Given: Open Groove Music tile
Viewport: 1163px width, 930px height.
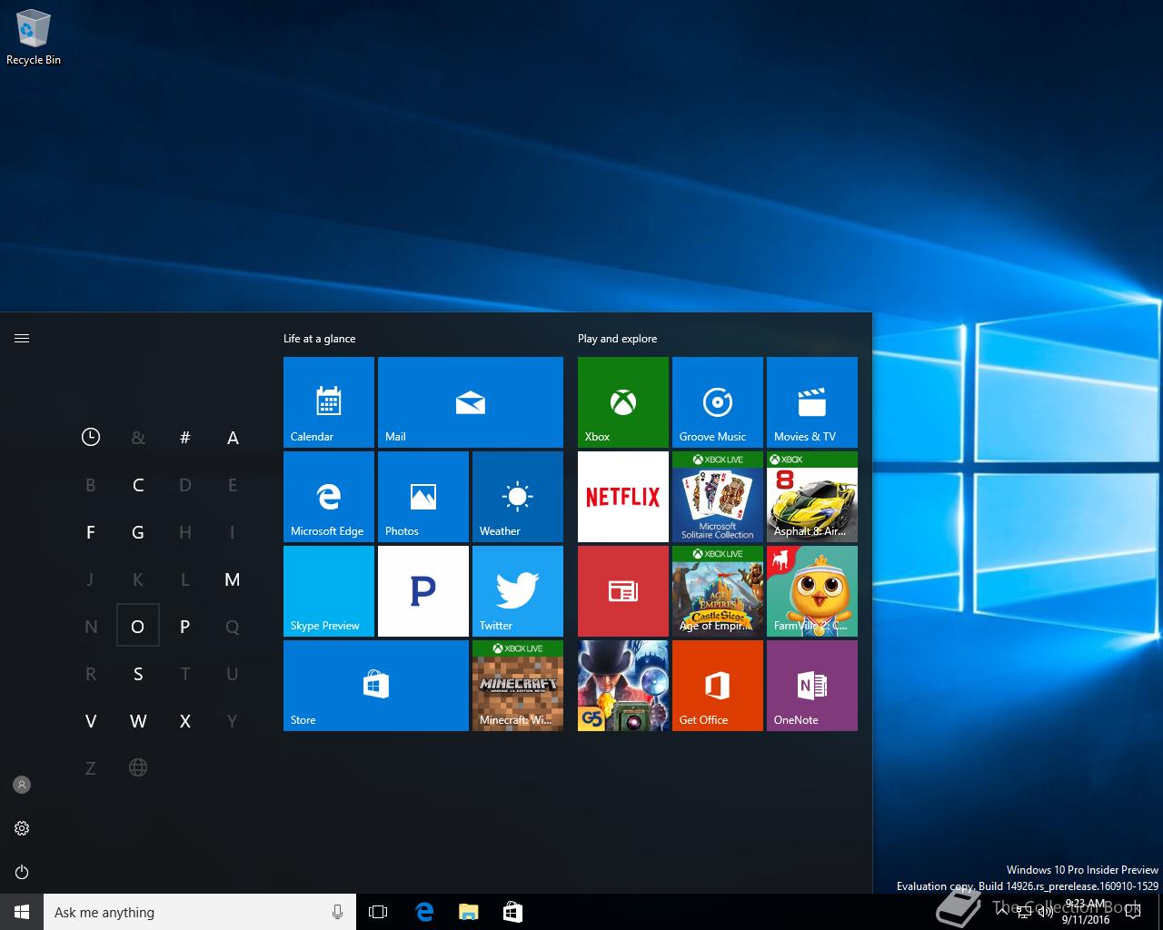Looking at the screenshot, I should [x=718, y=402].
